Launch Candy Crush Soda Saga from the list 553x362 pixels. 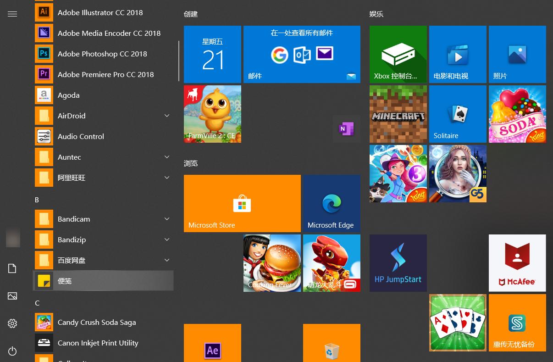coord(96,322)
